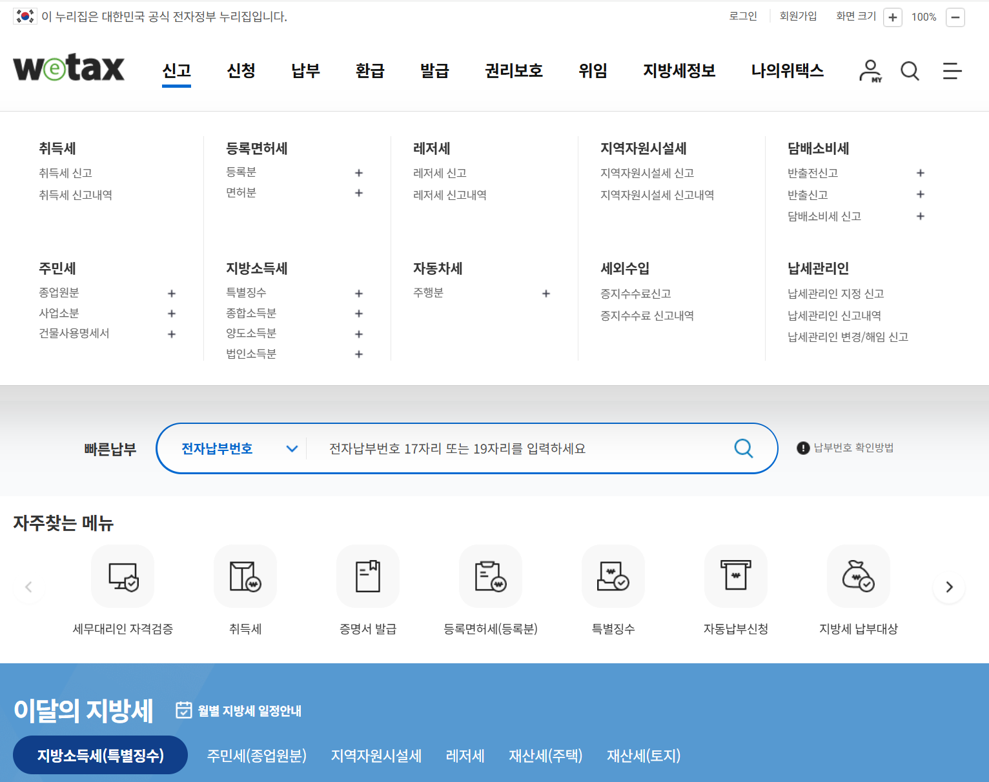Expand the 주행분 item under 자동차세
The image size is (989, 782).
click(x=546, y=293)
